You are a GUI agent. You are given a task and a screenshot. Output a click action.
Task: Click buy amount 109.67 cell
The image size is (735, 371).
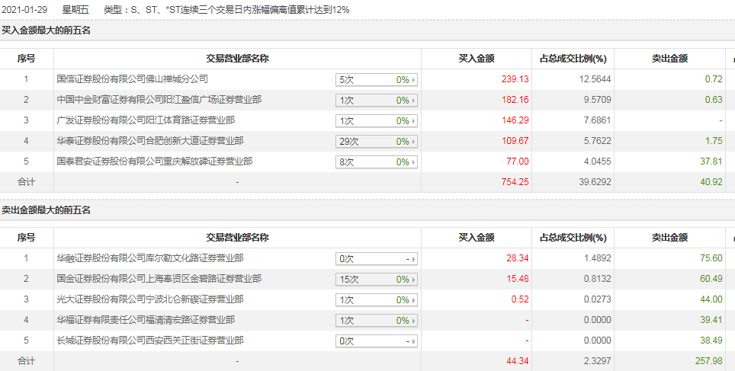pyautogui.click(x=515, y=141)
